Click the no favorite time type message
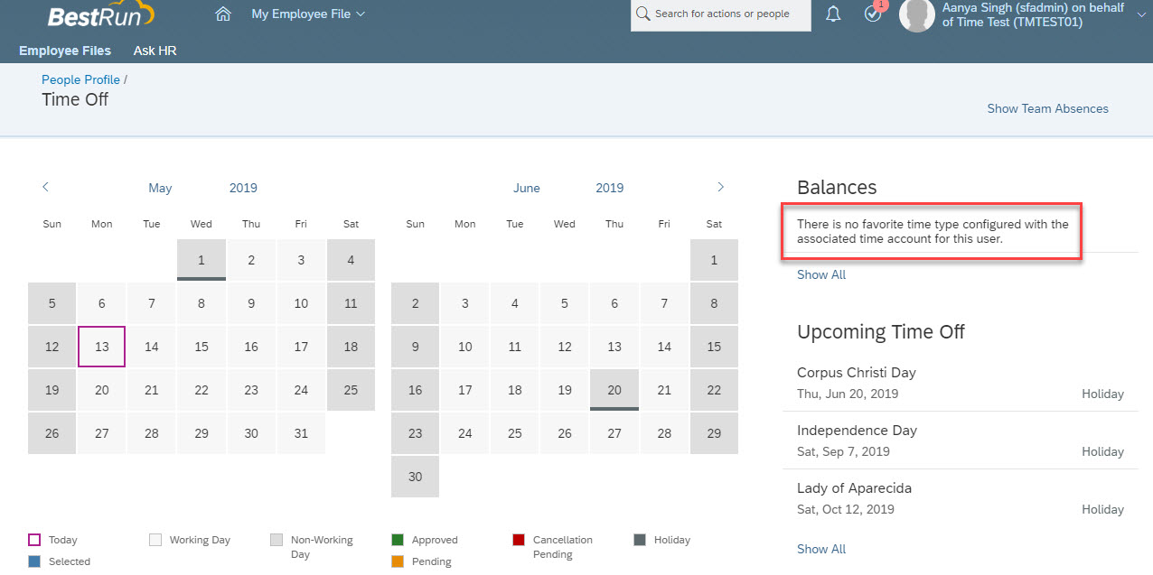The height and width of the screenshot is (575, 1153). coord(933,231)
